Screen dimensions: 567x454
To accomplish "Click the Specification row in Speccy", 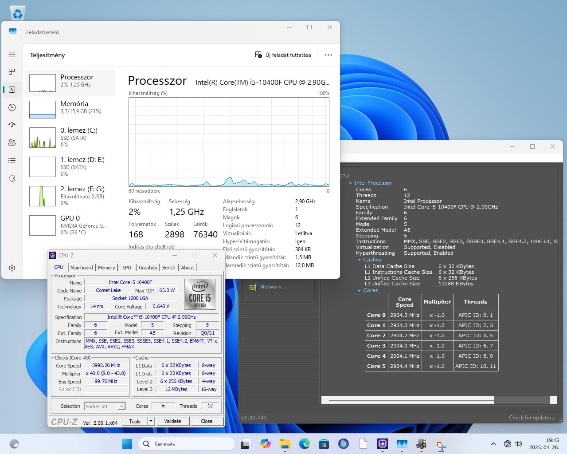I will (x=427, y=207).
